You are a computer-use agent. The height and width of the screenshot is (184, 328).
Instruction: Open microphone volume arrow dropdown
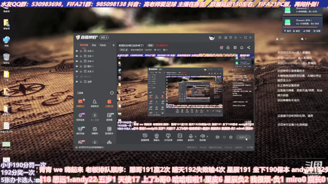tap(196, 137)
